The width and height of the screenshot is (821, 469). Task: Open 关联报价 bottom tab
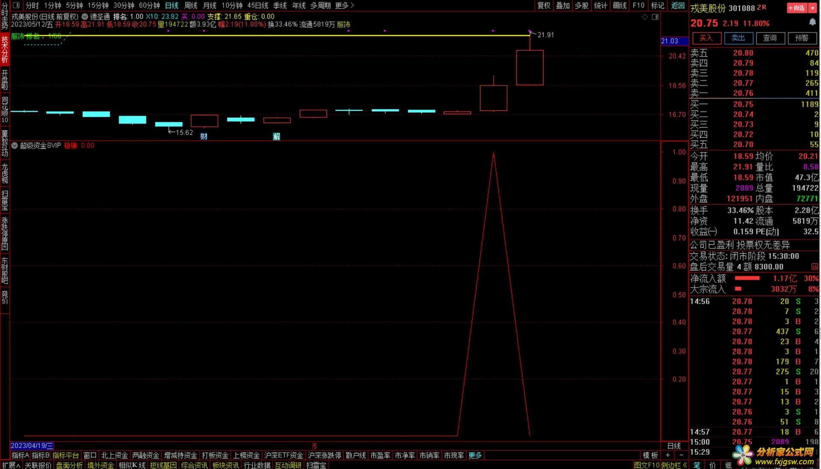(38, 465)
